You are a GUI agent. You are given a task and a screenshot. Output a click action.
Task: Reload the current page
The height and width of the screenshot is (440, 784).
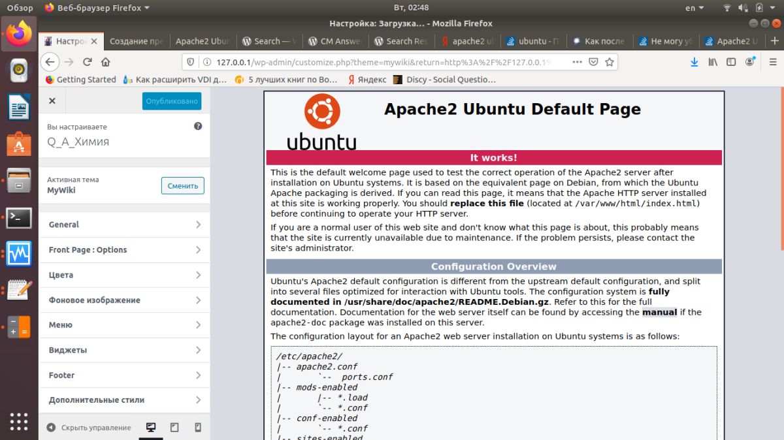(x=88, y=62)
